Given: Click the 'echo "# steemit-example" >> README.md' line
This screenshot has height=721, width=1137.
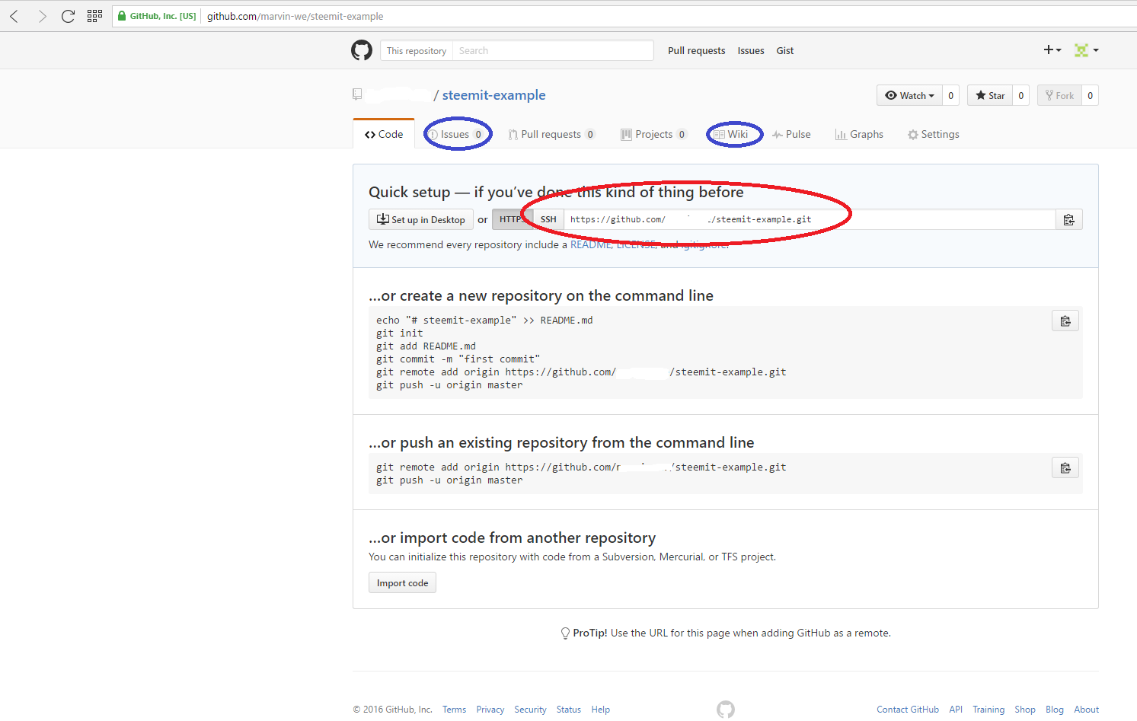Looking at the screenshot, I should [484, 320].
